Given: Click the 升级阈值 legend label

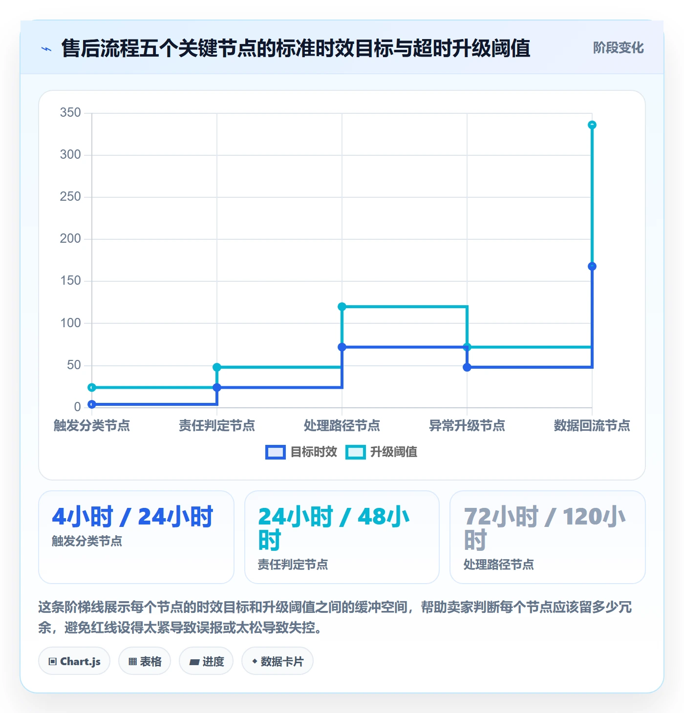Looking at the screenshot, I should [394, 452].
